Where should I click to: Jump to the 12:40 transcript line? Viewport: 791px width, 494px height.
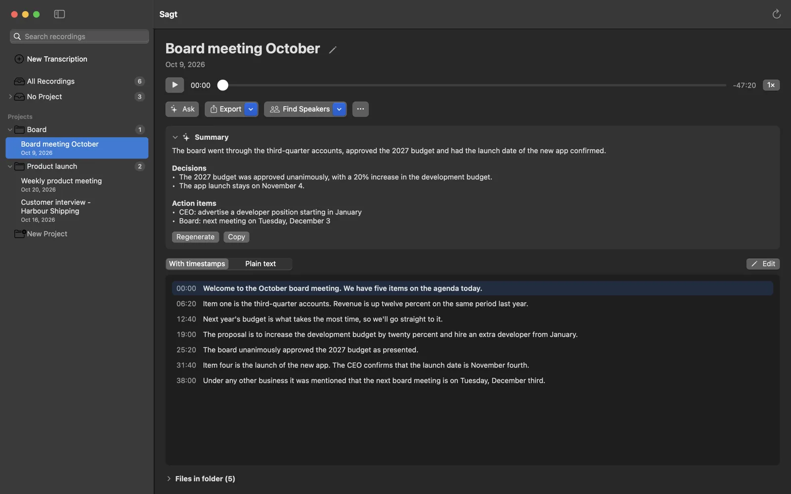click(x=472, y=319)
